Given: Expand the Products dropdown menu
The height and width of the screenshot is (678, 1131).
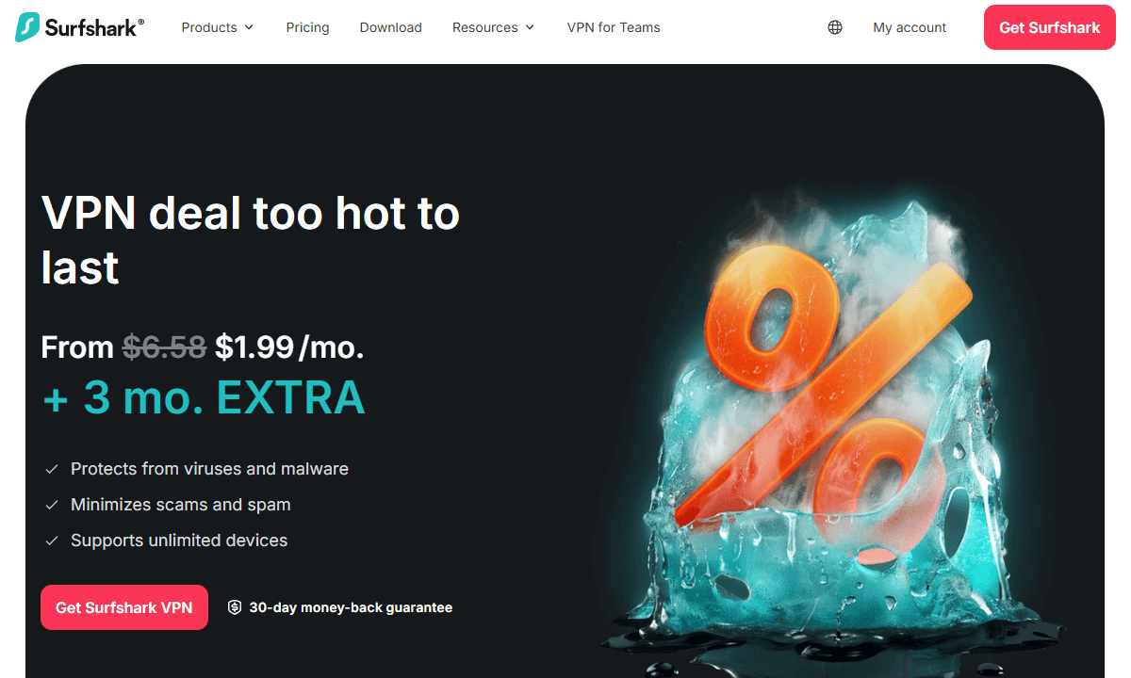Looking at the screenshot, I should coord(218,27).
